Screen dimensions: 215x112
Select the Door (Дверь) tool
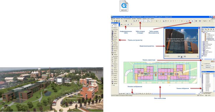click(x=114, y=33)
